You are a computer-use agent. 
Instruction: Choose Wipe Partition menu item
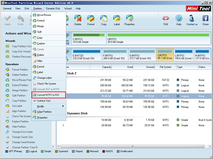pos(49,112)
